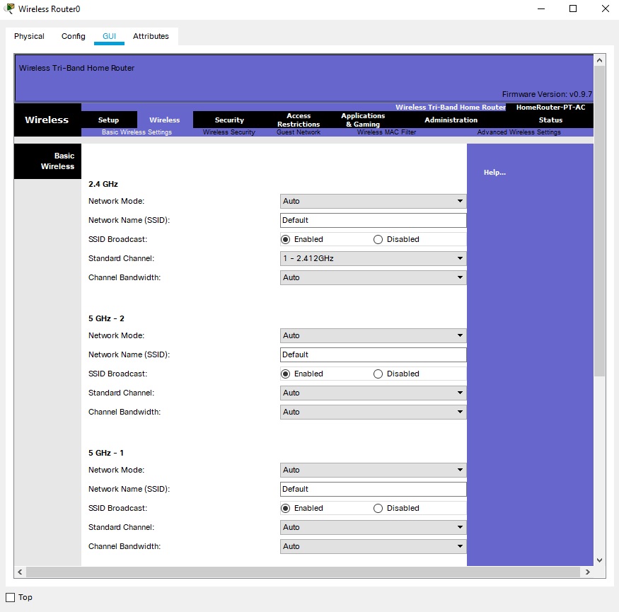Enable the Top checkbox

pos(11,597)
